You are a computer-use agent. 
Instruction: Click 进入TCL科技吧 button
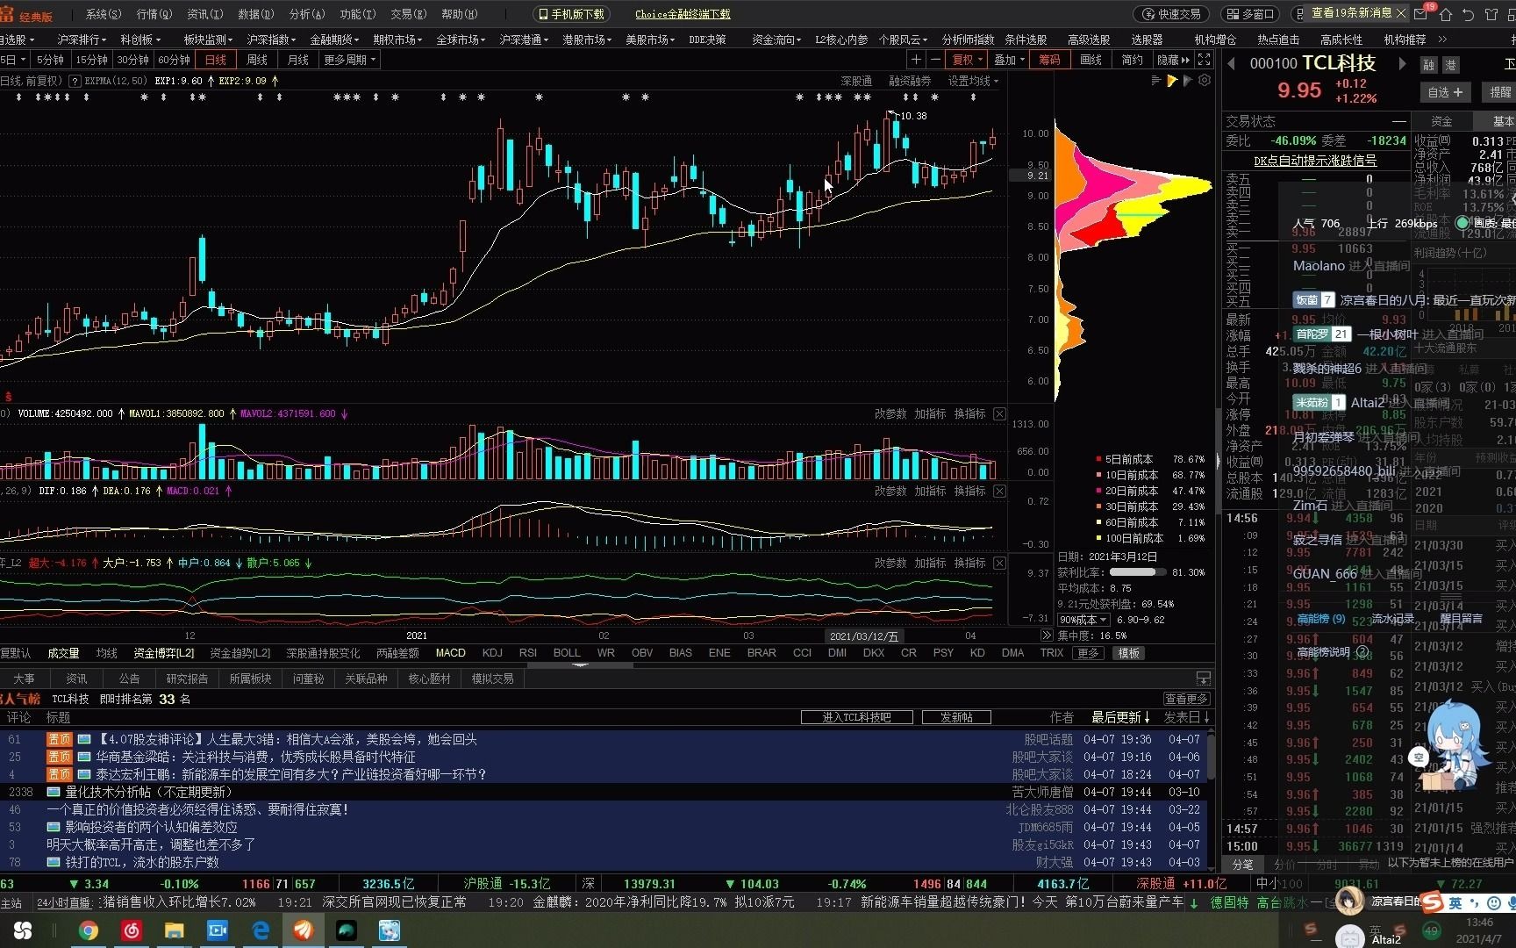[x=856, y=717]
